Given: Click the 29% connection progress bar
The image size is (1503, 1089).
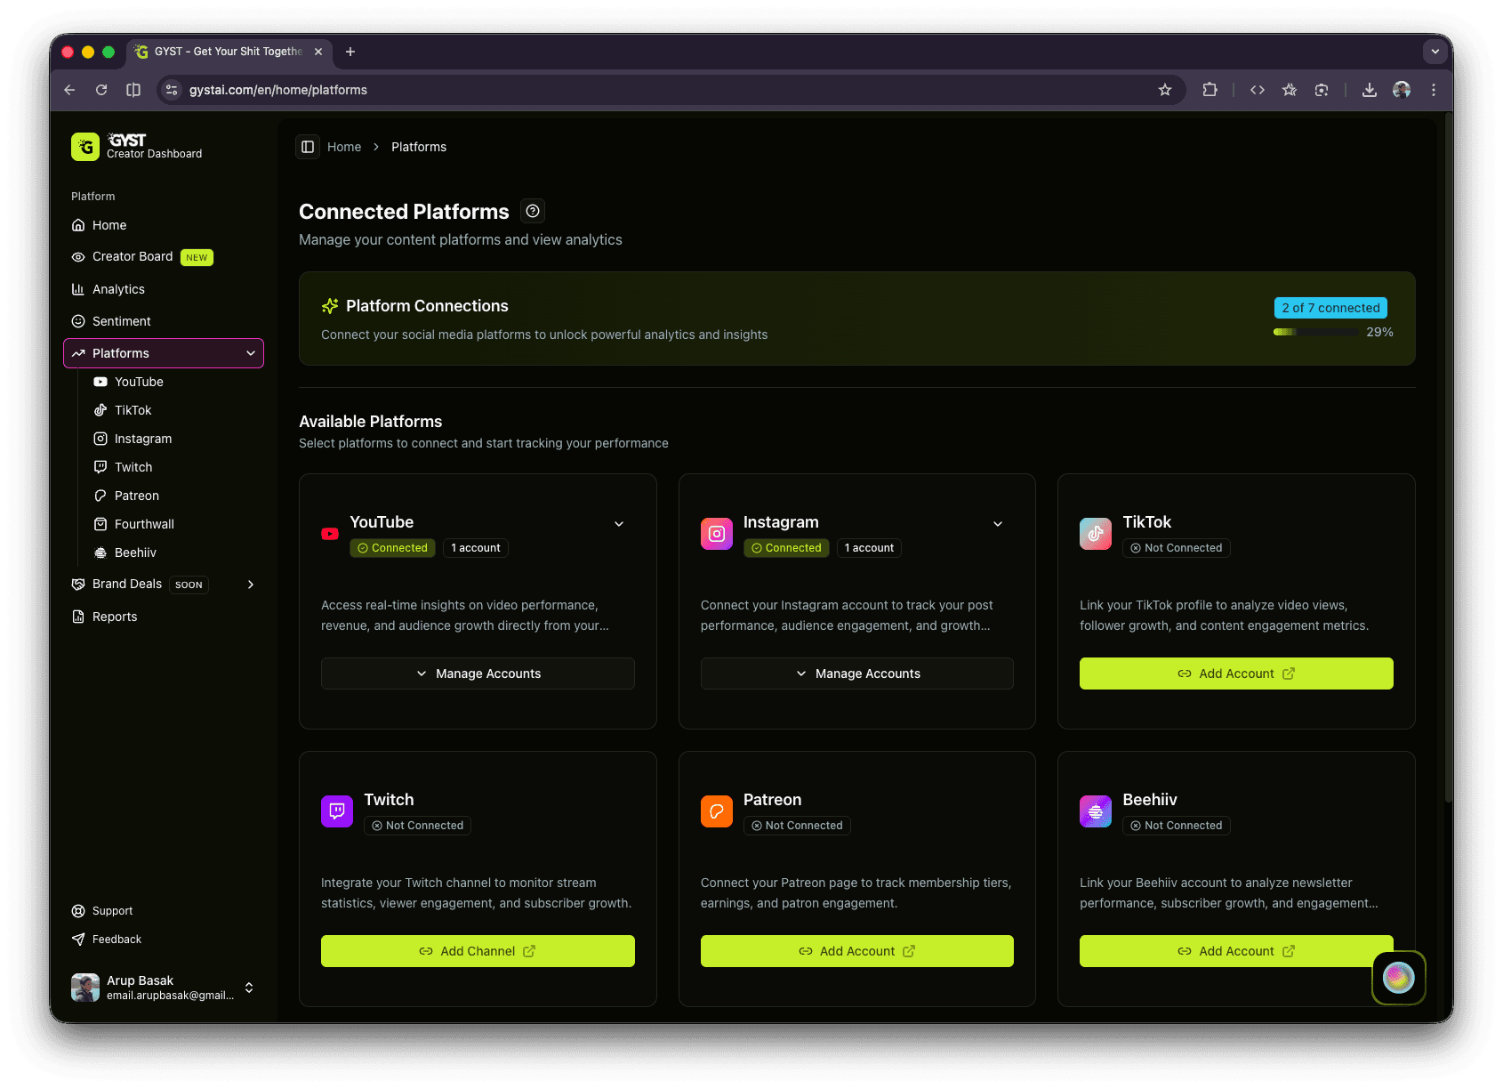Looking at the screenshot, I should point(1317,332).
